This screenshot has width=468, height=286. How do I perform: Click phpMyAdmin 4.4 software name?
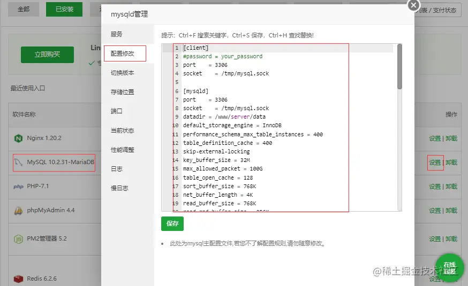(x=51, y=210)
